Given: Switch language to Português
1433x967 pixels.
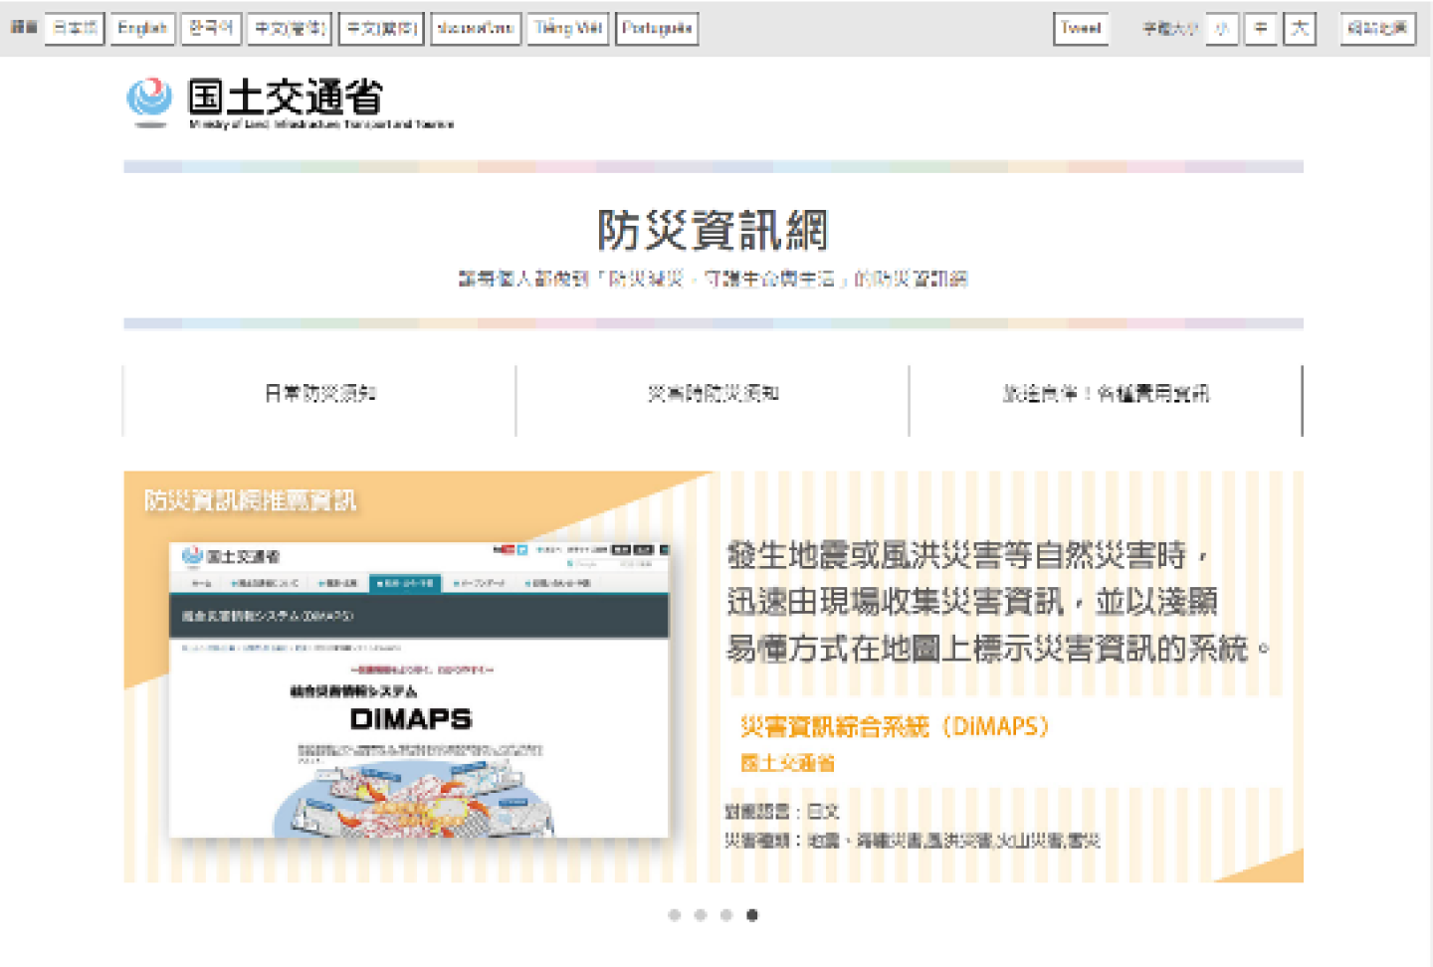Looking at the screenshot, I should tap(657, 29).
